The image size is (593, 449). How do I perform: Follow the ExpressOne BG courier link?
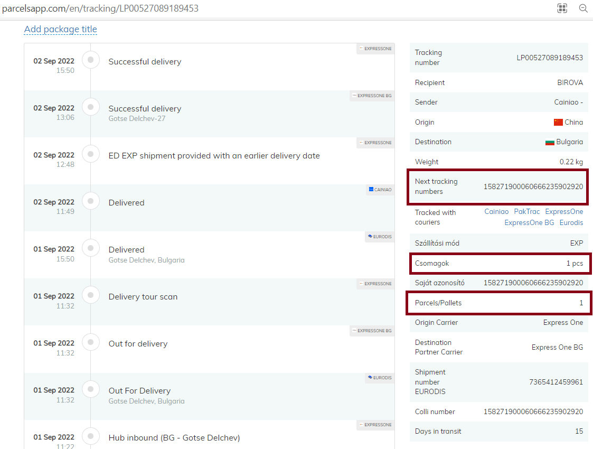pyautogui.click(x=529, y=222)
